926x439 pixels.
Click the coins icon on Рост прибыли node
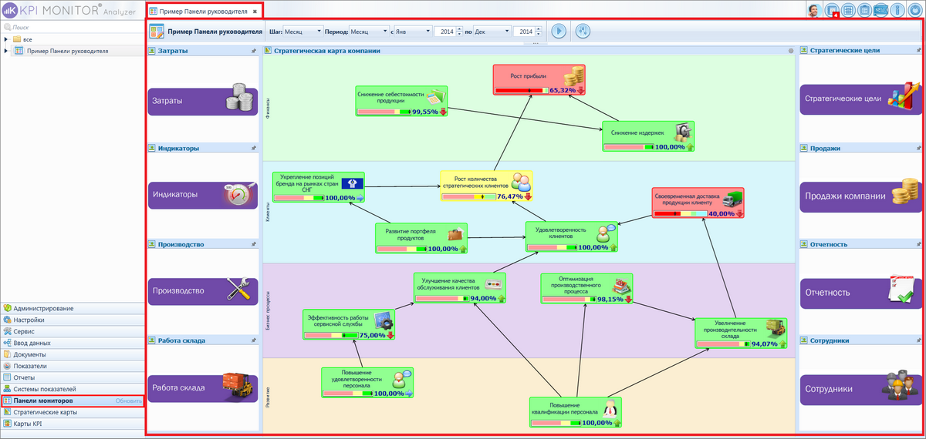(x=572, y=77)
